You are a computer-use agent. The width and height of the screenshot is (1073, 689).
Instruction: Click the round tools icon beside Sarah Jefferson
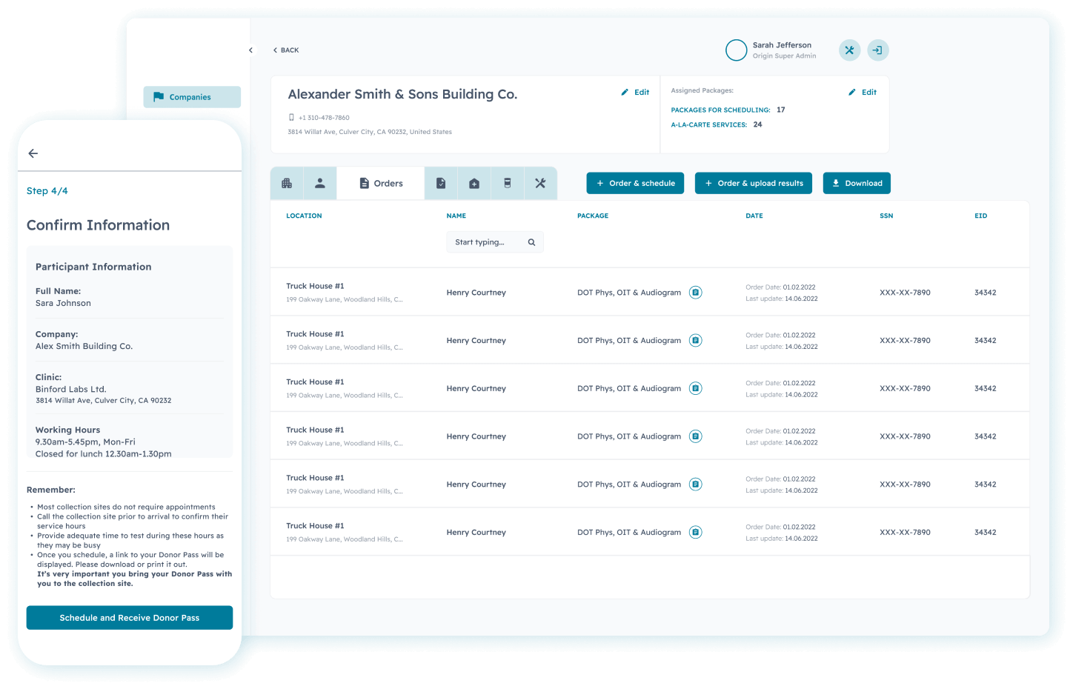849,50
